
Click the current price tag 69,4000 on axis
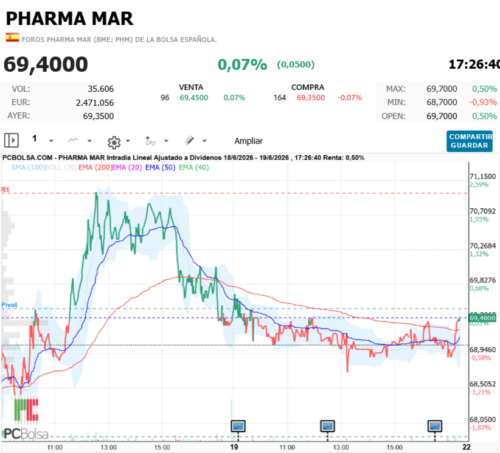pyautogui.click(x=482, y=318)
